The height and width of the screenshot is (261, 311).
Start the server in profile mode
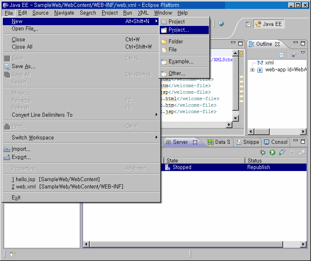coord(282,152)
